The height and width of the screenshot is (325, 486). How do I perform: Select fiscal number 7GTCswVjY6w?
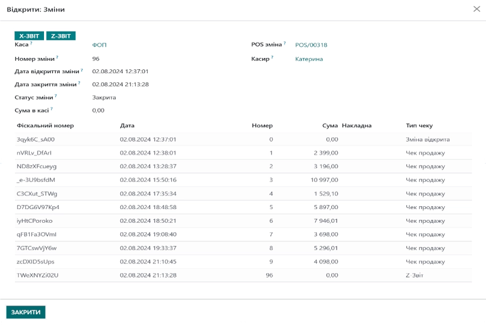36,248
